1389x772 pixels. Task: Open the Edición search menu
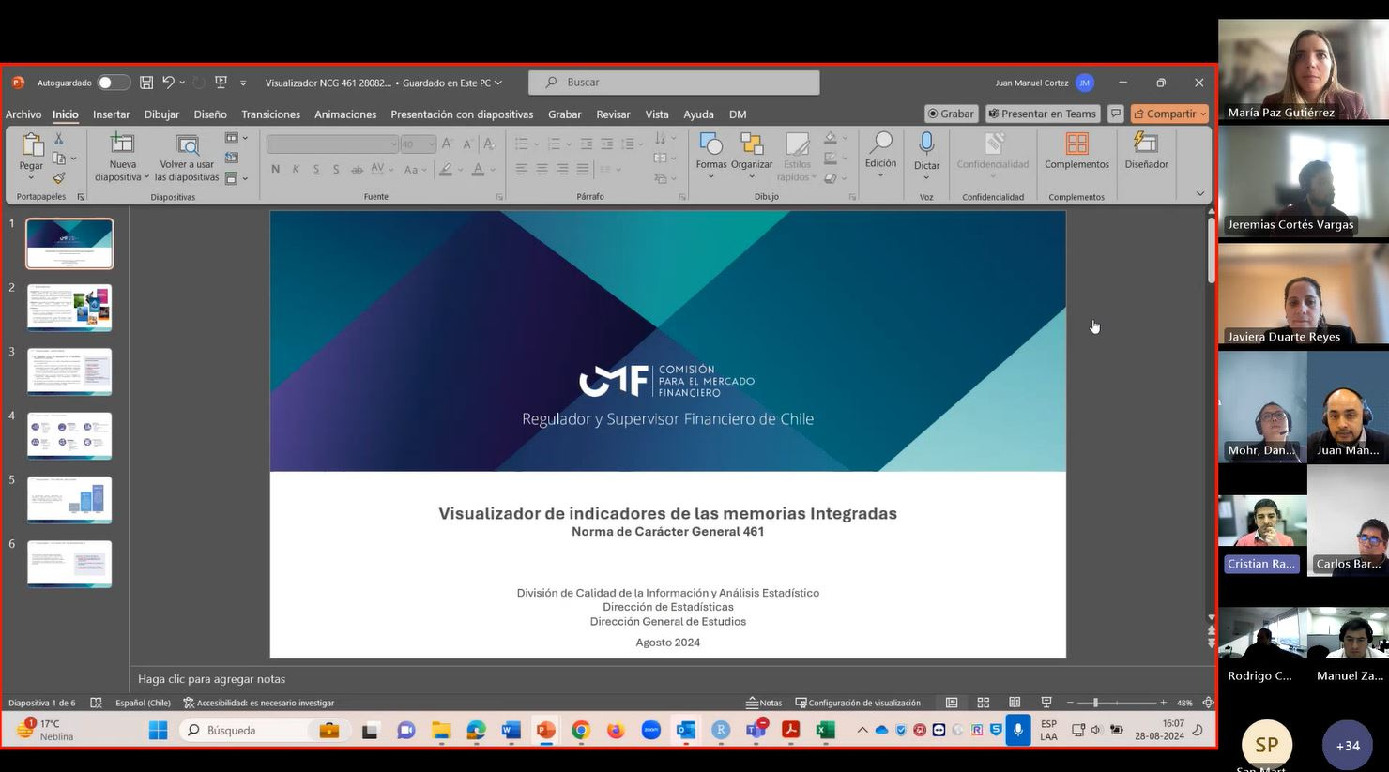(880, 155)
